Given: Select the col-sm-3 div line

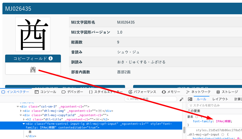Looking at the screenshot, I should coord(54,106).
